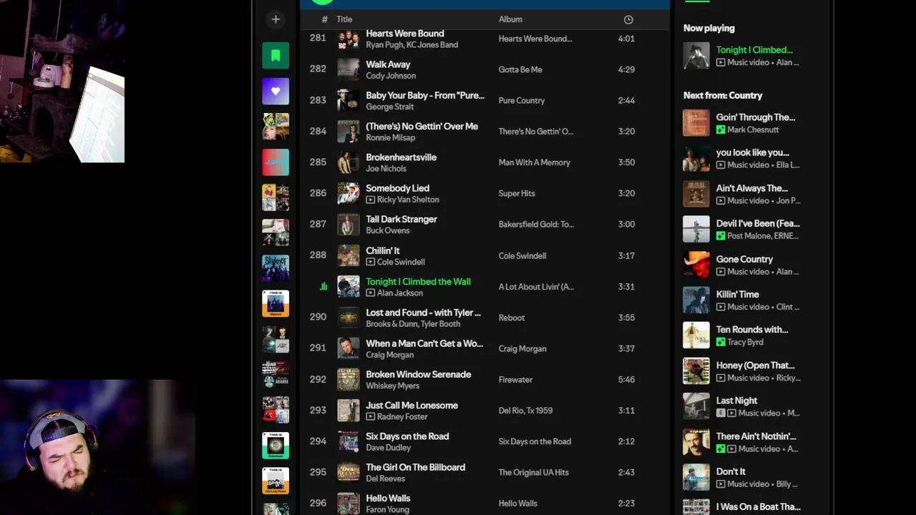Open album The Original UA Hits
The height and width of the screenshot is (515, 916).
534,473
